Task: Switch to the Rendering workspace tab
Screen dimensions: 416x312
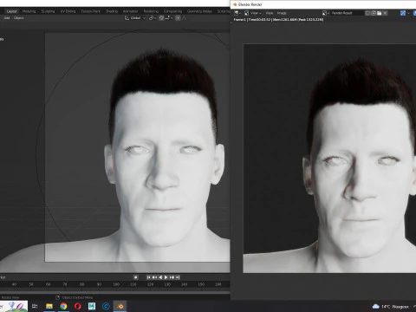Action: point(151,11)
